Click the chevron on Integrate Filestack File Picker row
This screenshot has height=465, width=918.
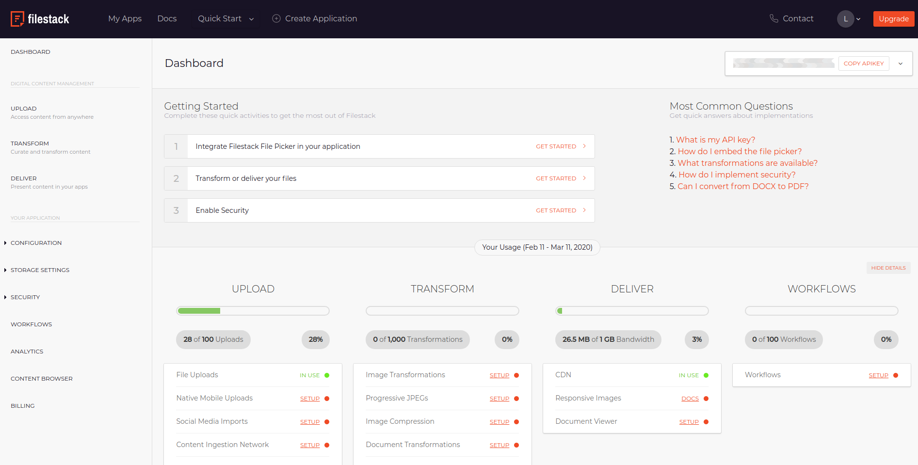[584, 146]
